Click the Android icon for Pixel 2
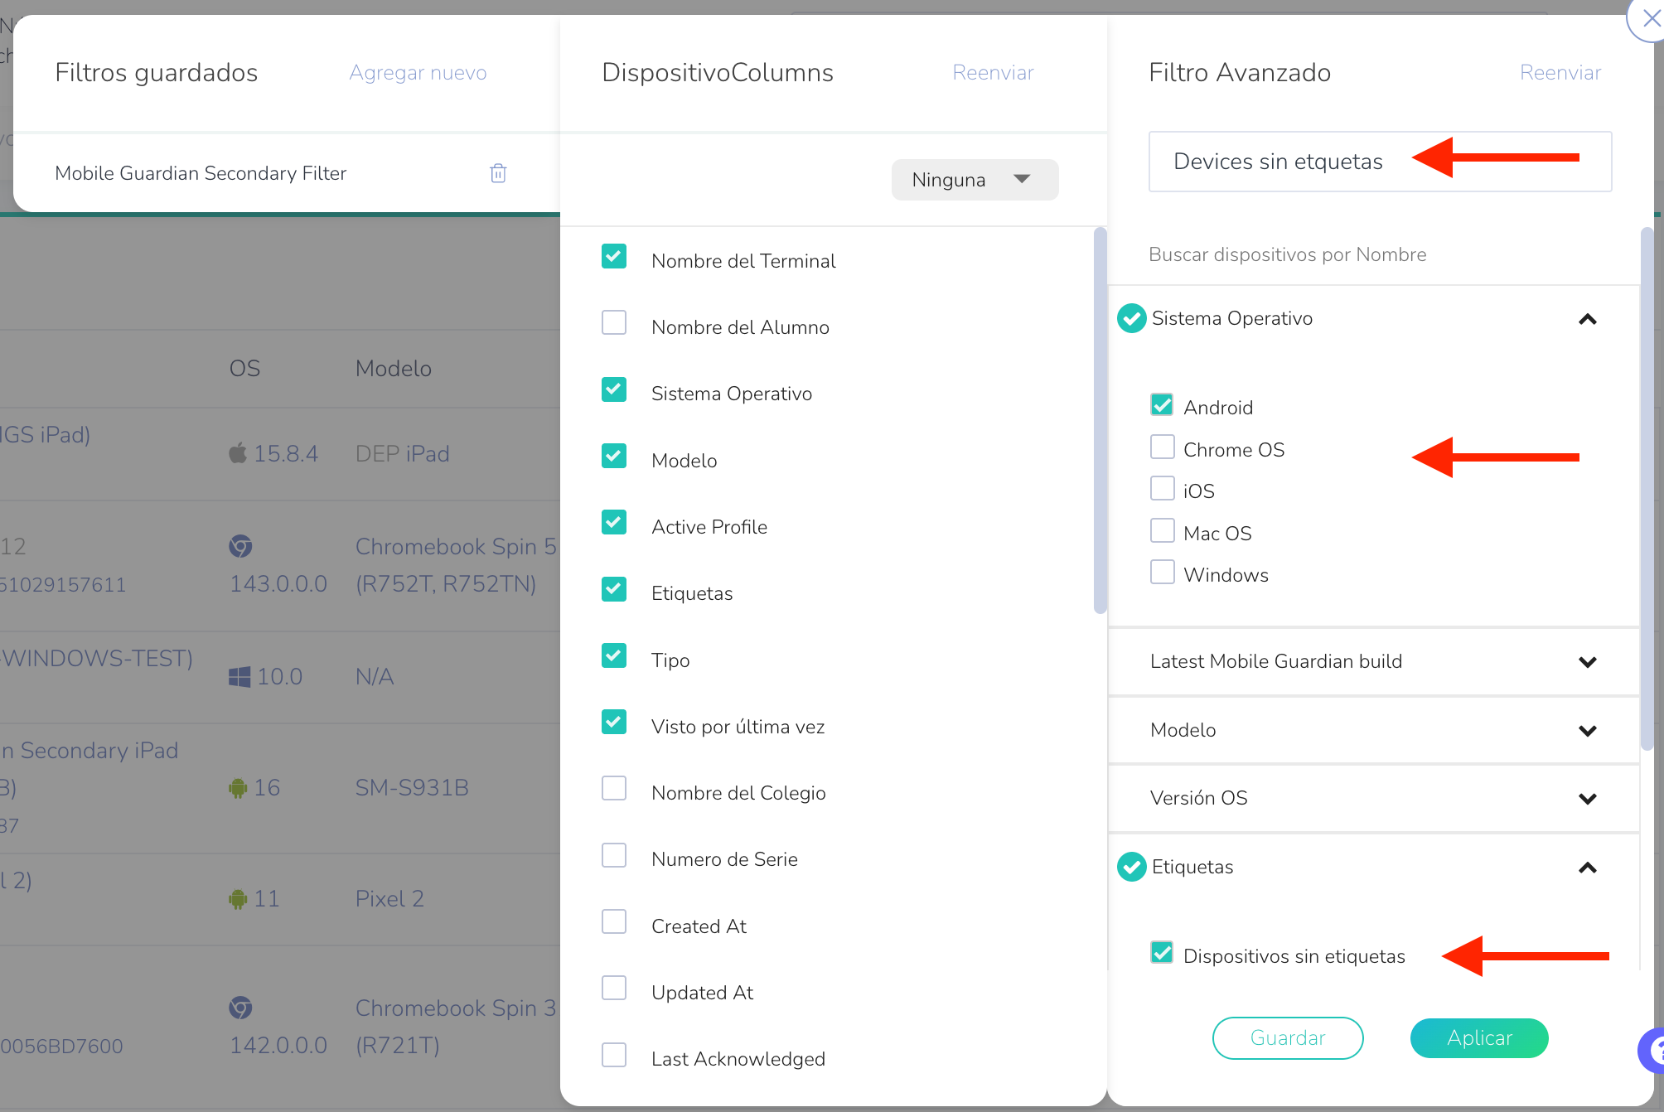 (x=239, y=899)
